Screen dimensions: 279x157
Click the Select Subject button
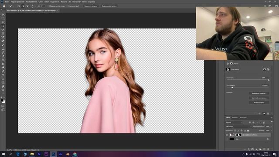click(91, 6)
